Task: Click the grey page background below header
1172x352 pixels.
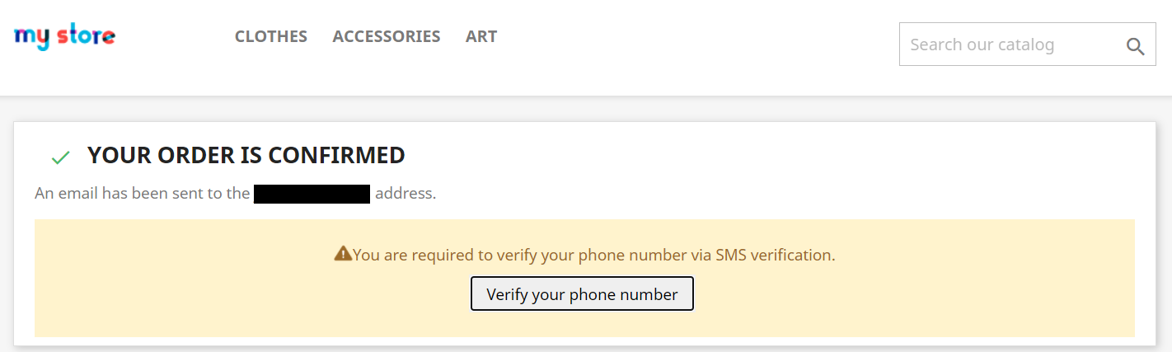Action: [577, 110]
